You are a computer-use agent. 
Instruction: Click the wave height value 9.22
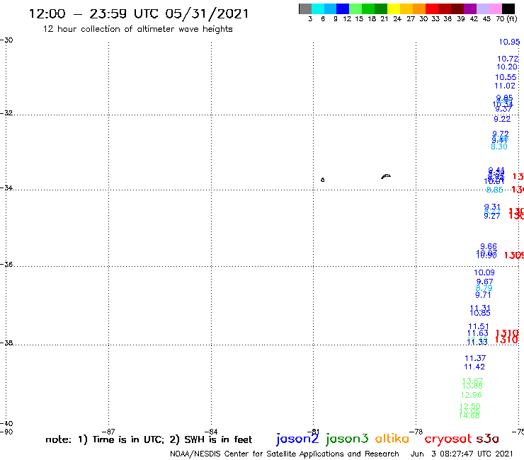[x=502, y=119]
